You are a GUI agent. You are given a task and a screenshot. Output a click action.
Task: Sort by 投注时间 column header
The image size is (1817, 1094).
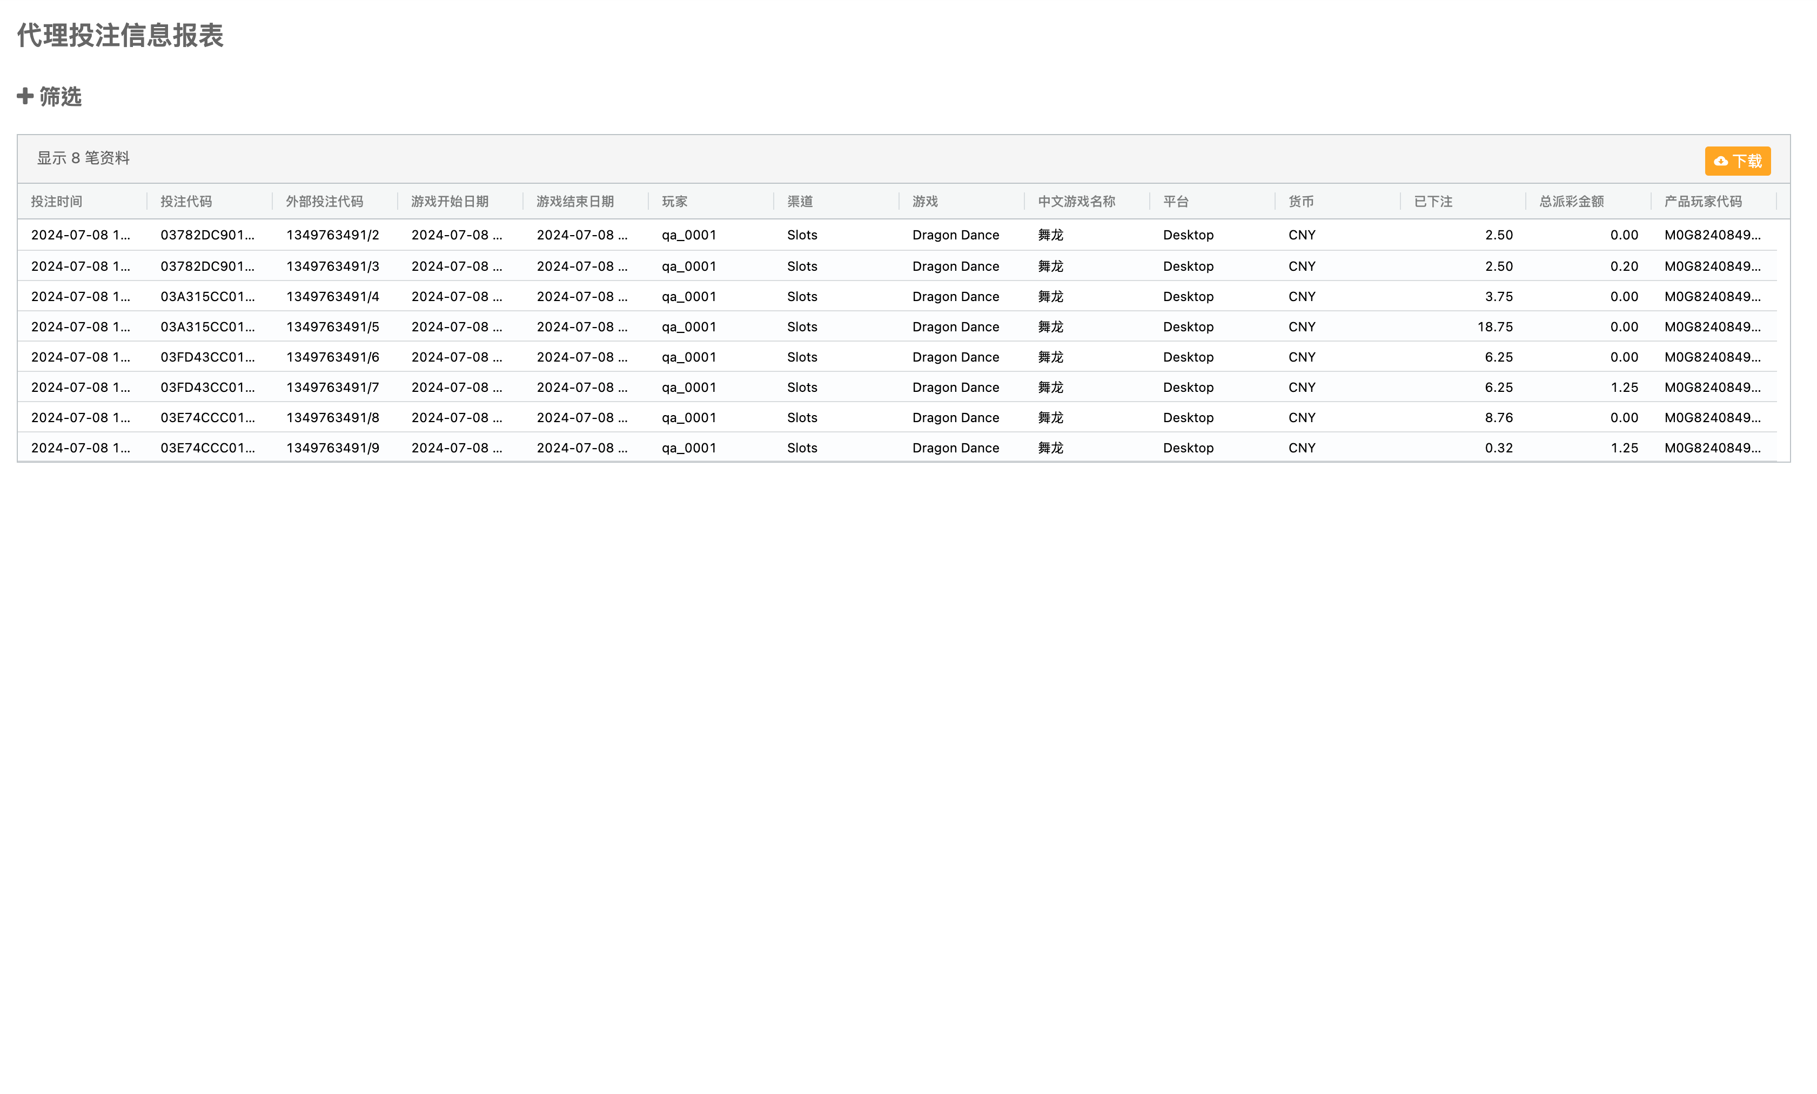click(57, 201)
